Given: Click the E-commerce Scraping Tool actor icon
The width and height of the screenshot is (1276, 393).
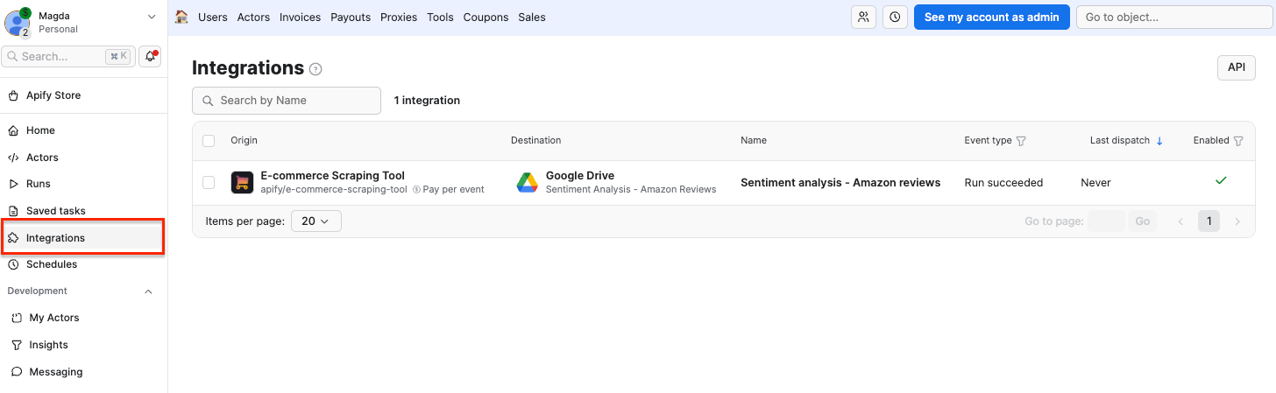Looking at the screenshot, I should (x=242, y=183).
